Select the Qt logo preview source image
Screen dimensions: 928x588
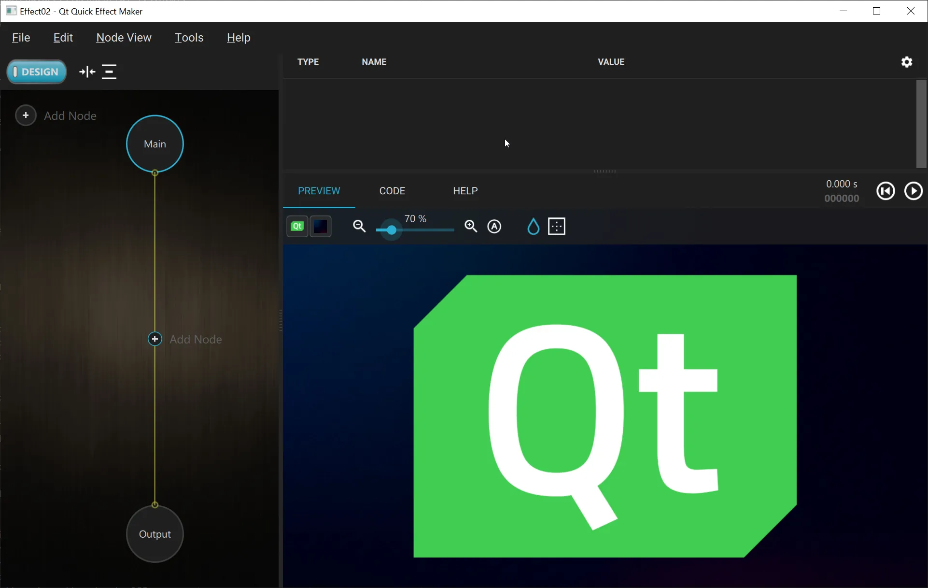pos(297,227)
